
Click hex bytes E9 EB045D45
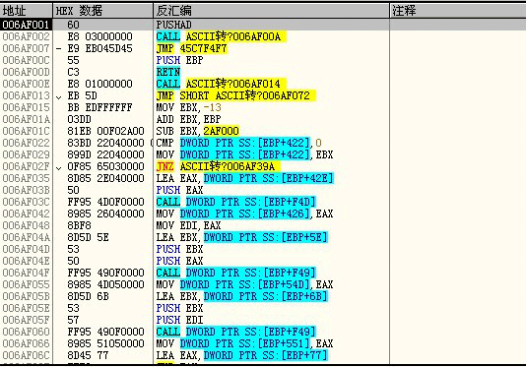tap(99, 48)
